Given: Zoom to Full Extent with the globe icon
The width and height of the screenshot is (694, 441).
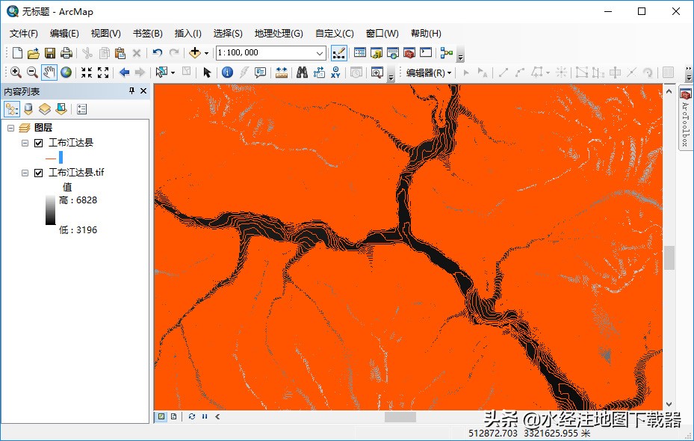Looking at the screenshot, I should pyautogui.click(x=65, y=73).
